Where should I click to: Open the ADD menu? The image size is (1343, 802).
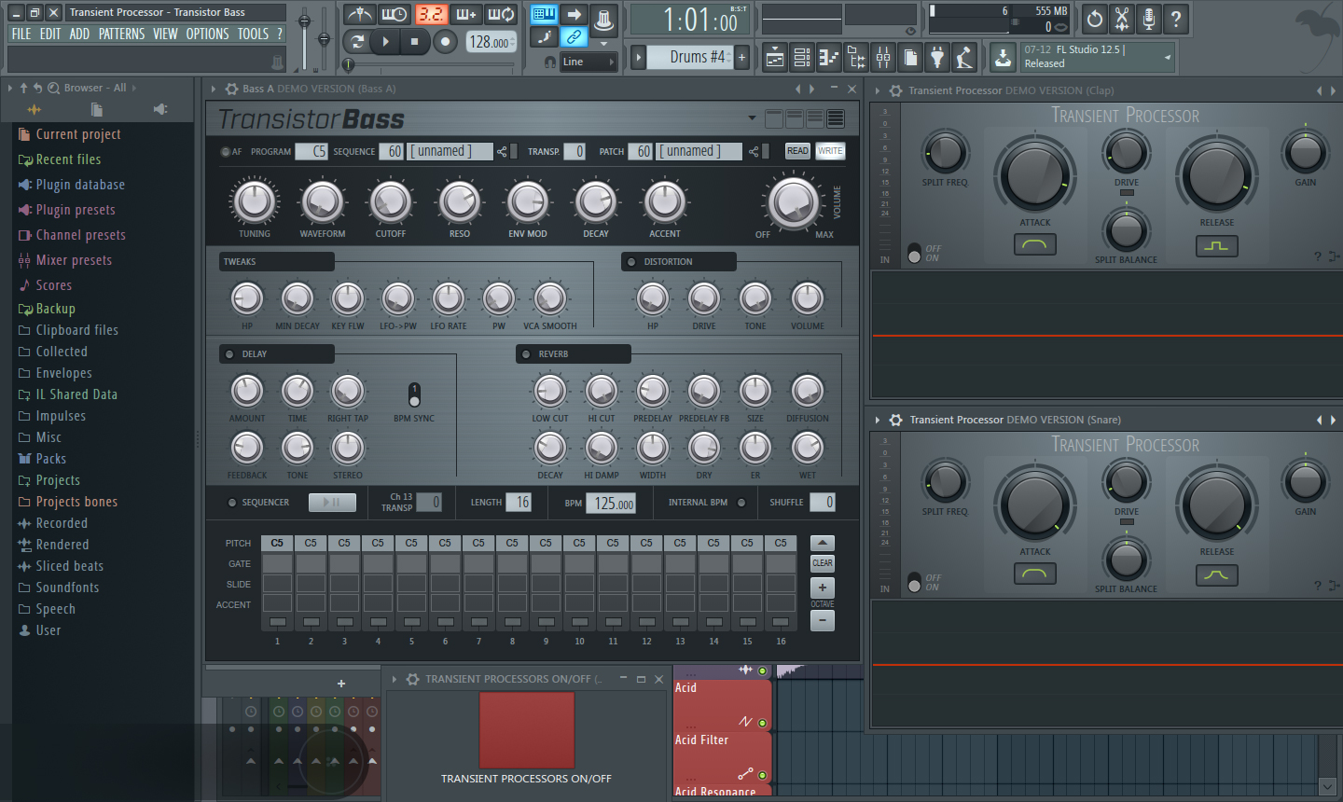click(79, 34)
